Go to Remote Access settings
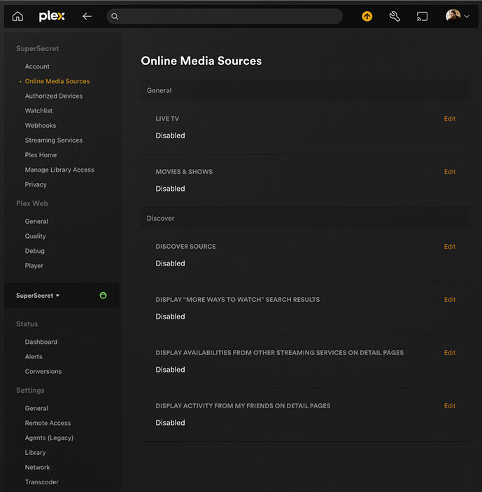Screen dimensions: 482x492 point(48,424)
